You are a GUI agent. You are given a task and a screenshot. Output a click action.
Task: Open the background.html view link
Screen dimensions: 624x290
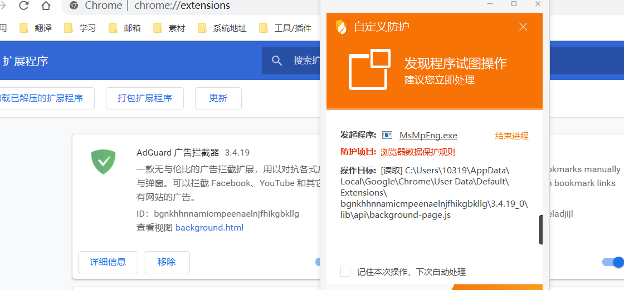pyautogui.click(x=209, y=227)
